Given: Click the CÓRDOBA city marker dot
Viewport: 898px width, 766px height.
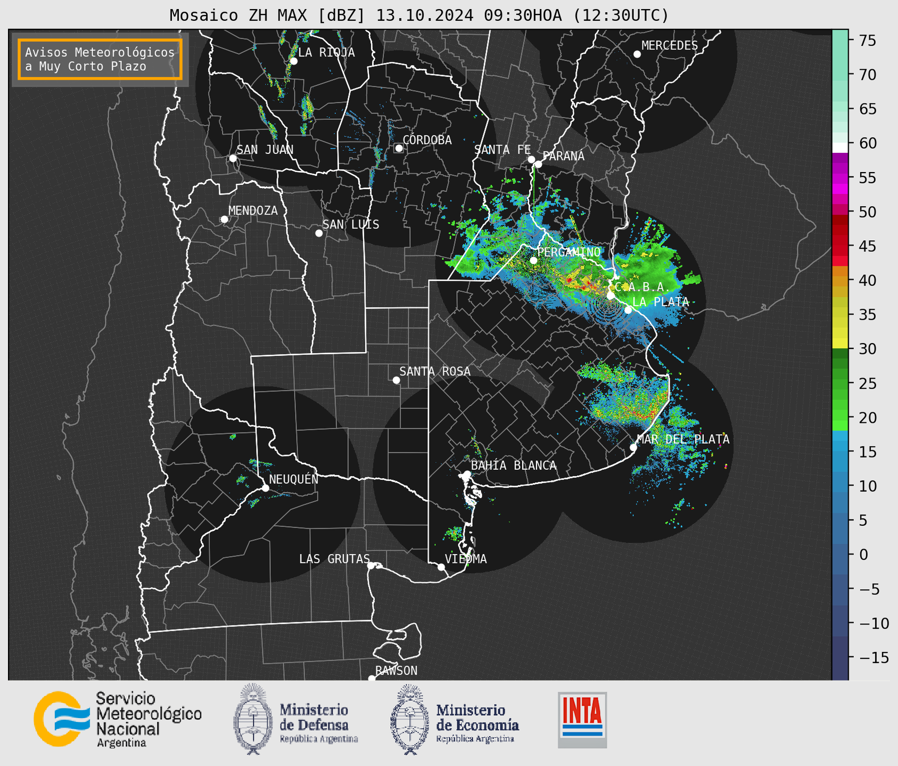Looking at the screenshot, I should 399,148.
